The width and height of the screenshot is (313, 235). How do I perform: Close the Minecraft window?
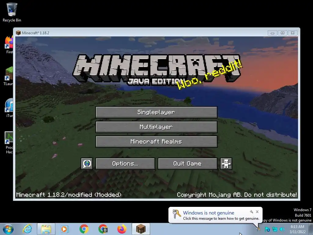pyautogui.click(x=293, y=33)
